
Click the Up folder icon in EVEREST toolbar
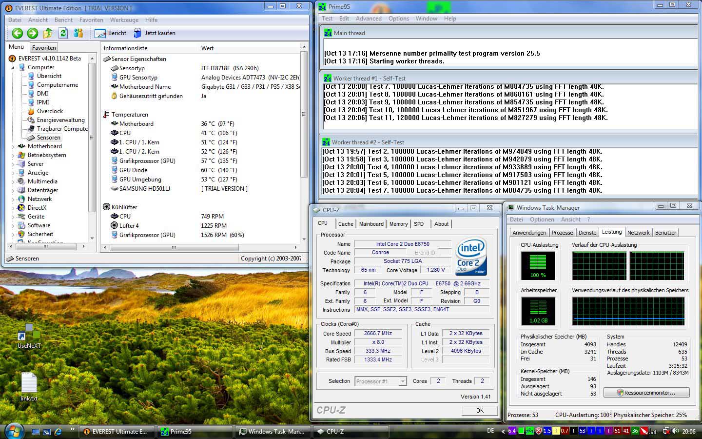[48, 33]
